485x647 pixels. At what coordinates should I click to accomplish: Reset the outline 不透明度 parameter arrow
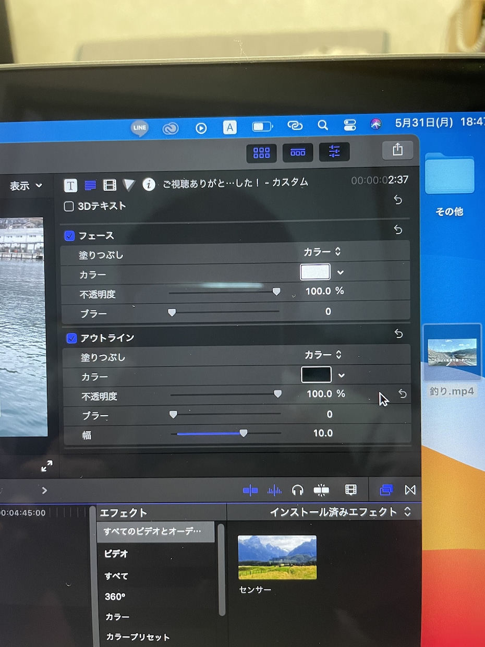coord(403,393)
